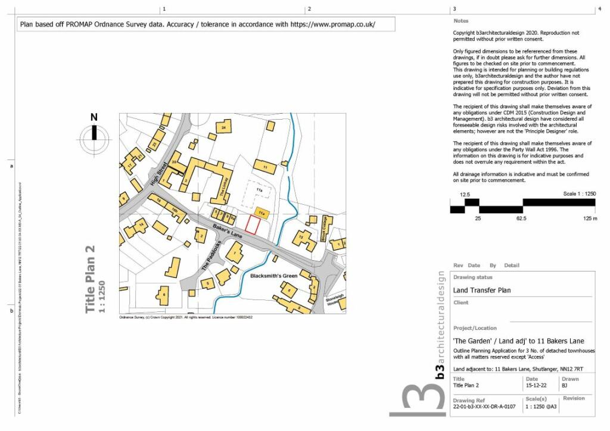610x431 pixels.
Task: Click the black scale bar graphic
Action: (x=522, y=206)
